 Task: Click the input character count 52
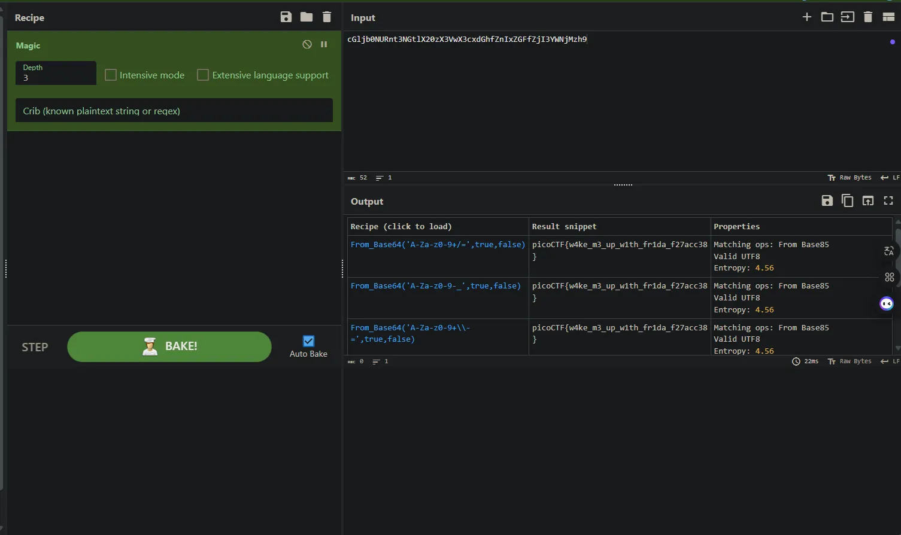point(357,178)
